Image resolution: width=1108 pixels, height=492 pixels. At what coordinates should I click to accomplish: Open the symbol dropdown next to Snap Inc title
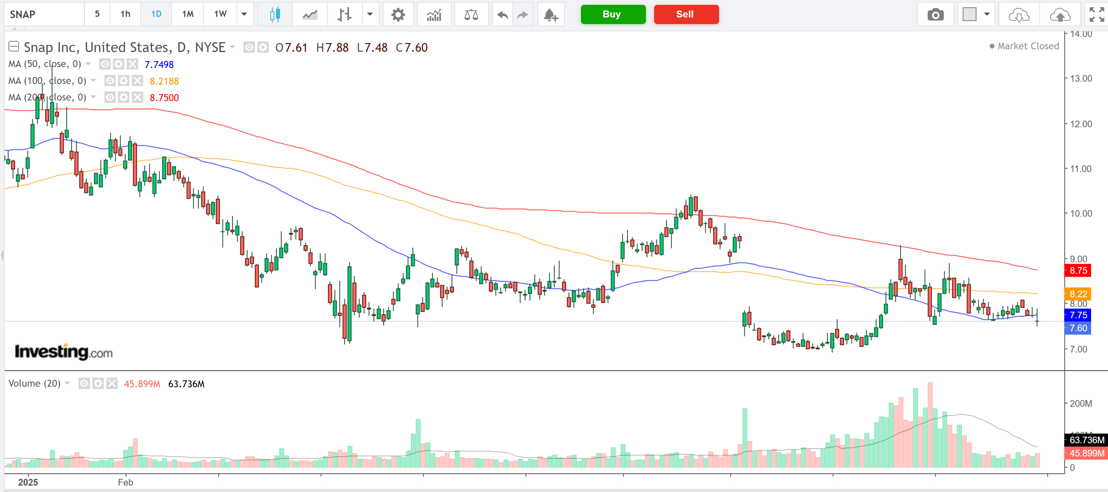pyautogui.click(x=232, y=47)
